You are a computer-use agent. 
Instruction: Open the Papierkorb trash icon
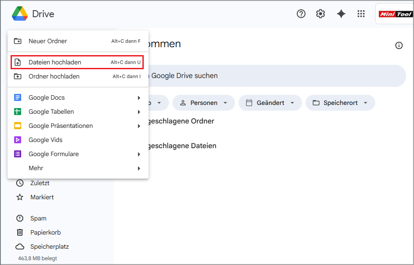pos(20,232)
